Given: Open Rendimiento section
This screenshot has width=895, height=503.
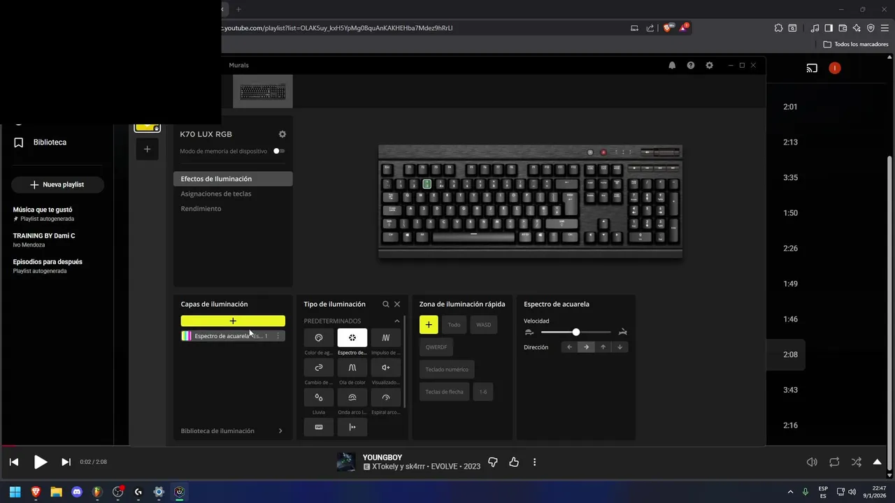Looking at the screenshot, I should click(201, 209).
